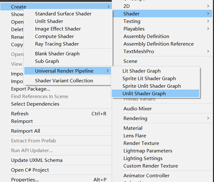The height and width of the screenshot is (182, 214).
Task: Open the TextMeshPro submenu arrow
Action: (208, 51)
